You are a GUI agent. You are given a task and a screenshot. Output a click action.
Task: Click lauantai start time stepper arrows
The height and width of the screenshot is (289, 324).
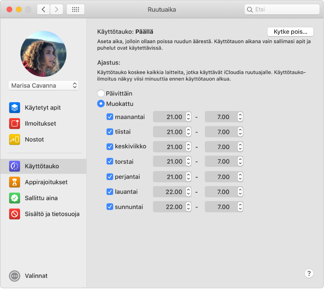point(188,192)
